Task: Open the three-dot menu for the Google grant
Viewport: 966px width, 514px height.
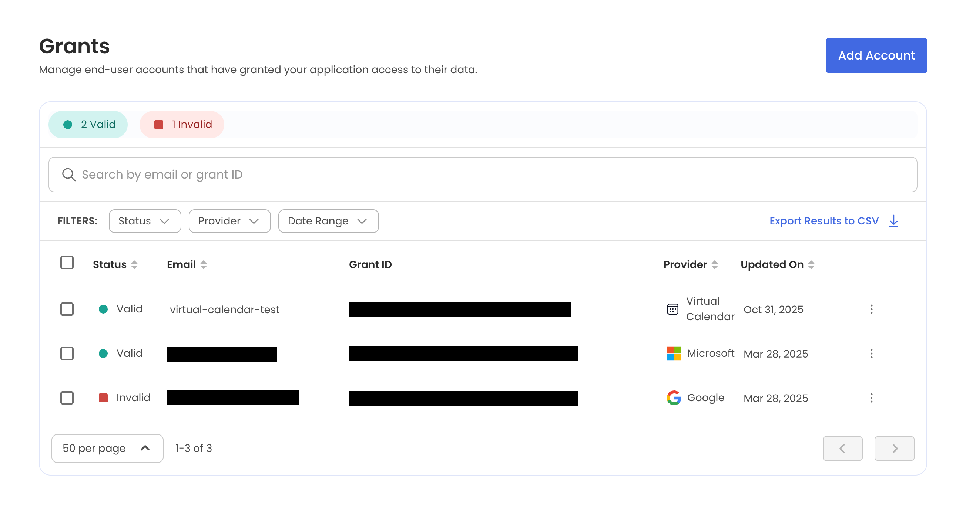Action: (x=871, y=398)
